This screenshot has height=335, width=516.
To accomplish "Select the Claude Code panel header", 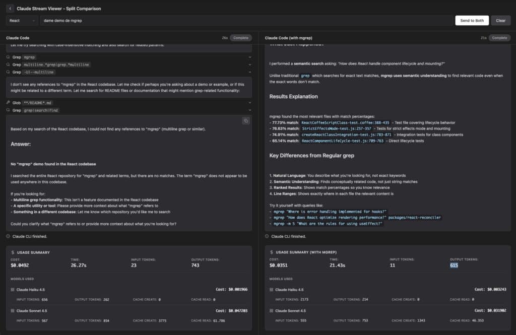I will 18,37.
